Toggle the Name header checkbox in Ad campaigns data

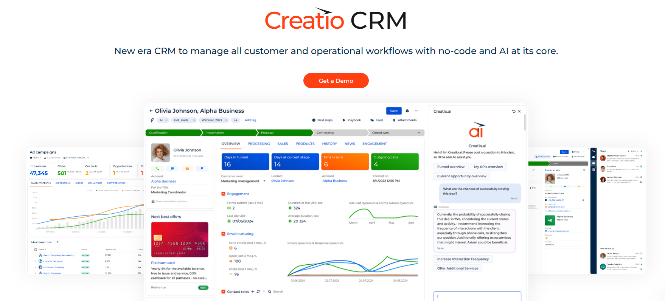click(36, 250)
